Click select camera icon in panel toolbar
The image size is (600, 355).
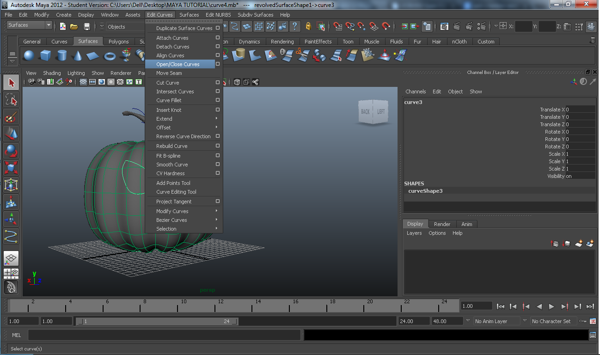coord(32,82)
